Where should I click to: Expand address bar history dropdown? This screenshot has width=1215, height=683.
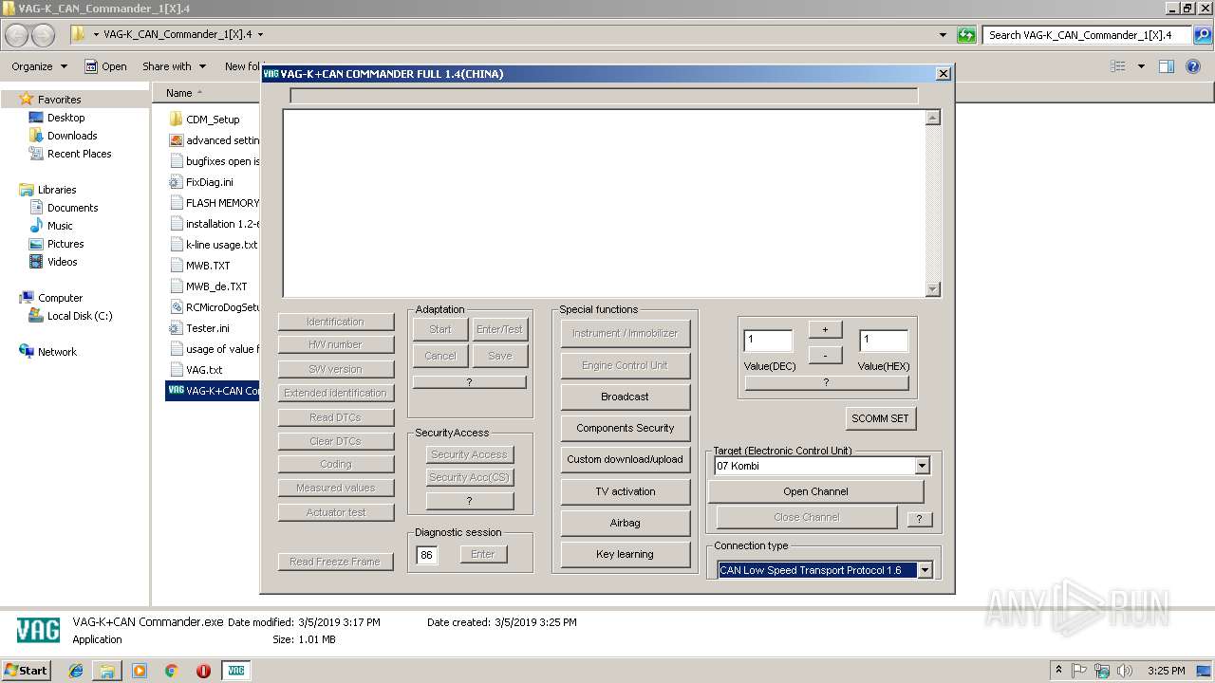point(943,35)
